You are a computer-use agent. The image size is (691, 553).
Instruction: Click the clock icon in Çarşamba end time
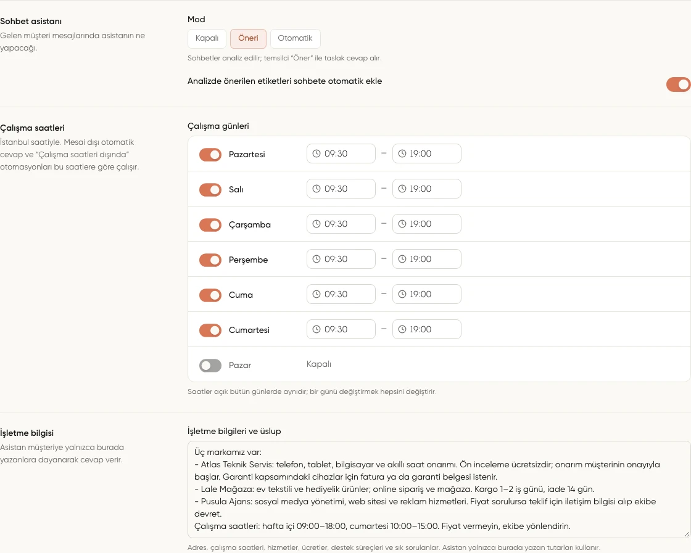pos(402,224)
